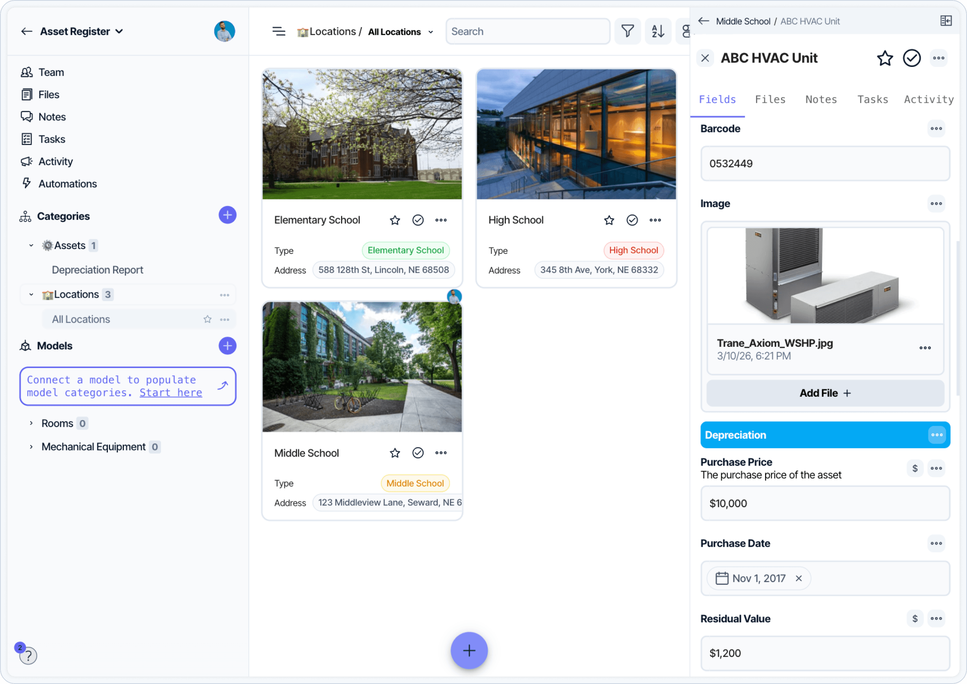This screenshot has width=967, height=684.
Task: Click the Search input field
Action: click(527, 31)
